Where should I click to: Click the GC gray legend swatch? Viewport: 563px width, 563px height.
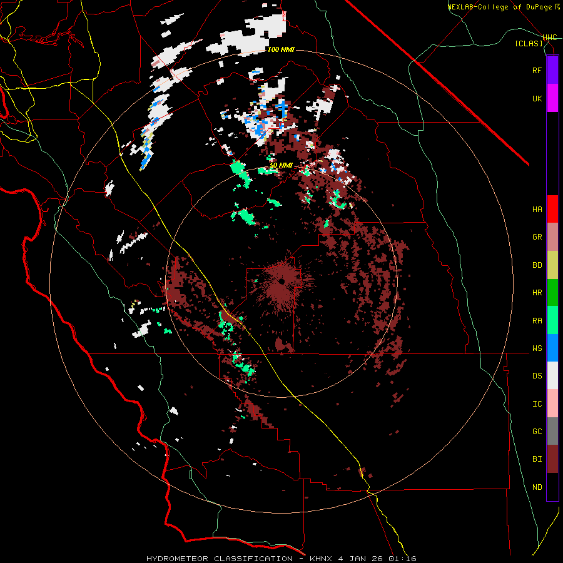(552, 431)
